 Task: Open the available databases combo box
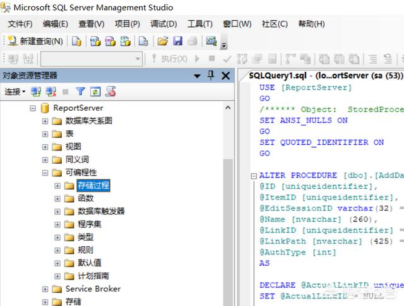point(92,59)
